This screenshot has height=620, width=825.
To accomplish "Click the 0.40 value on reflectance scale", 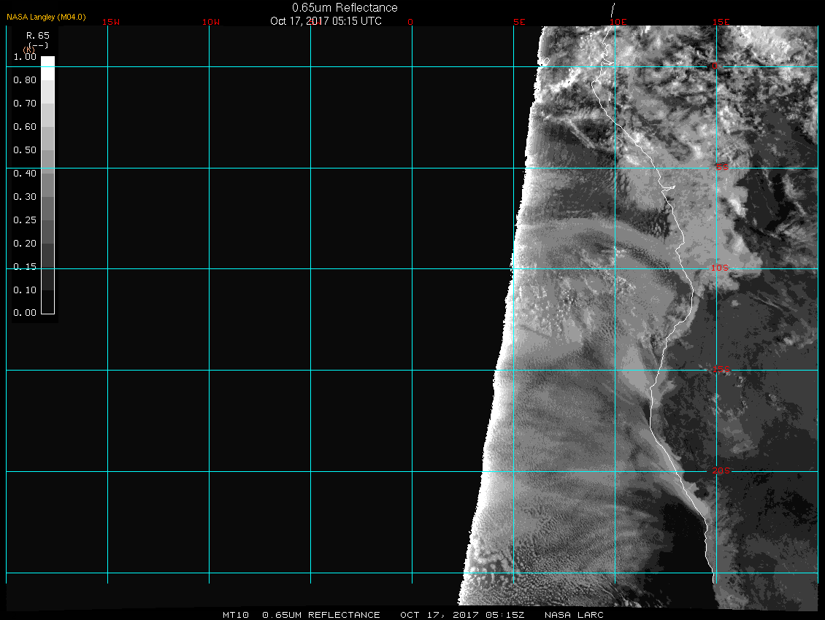I will coord(25,173).
